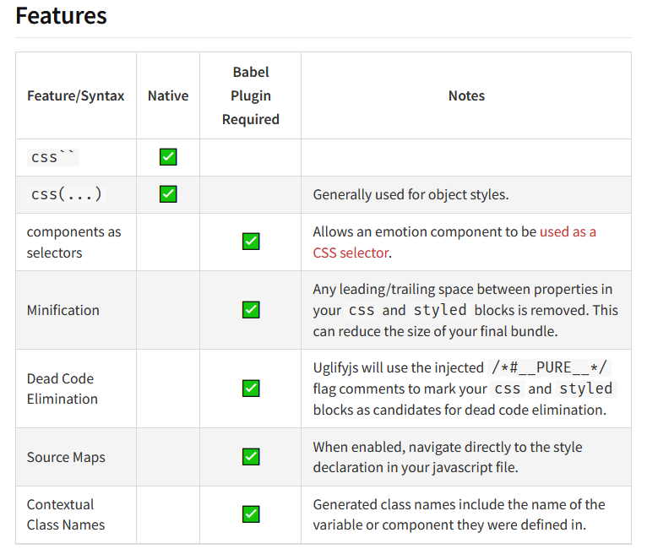The width and height of the screenshot is (647, 549).
Task: Click the Feature/Syntax column header
Action: pyautogui.click(x=75, y=96)
